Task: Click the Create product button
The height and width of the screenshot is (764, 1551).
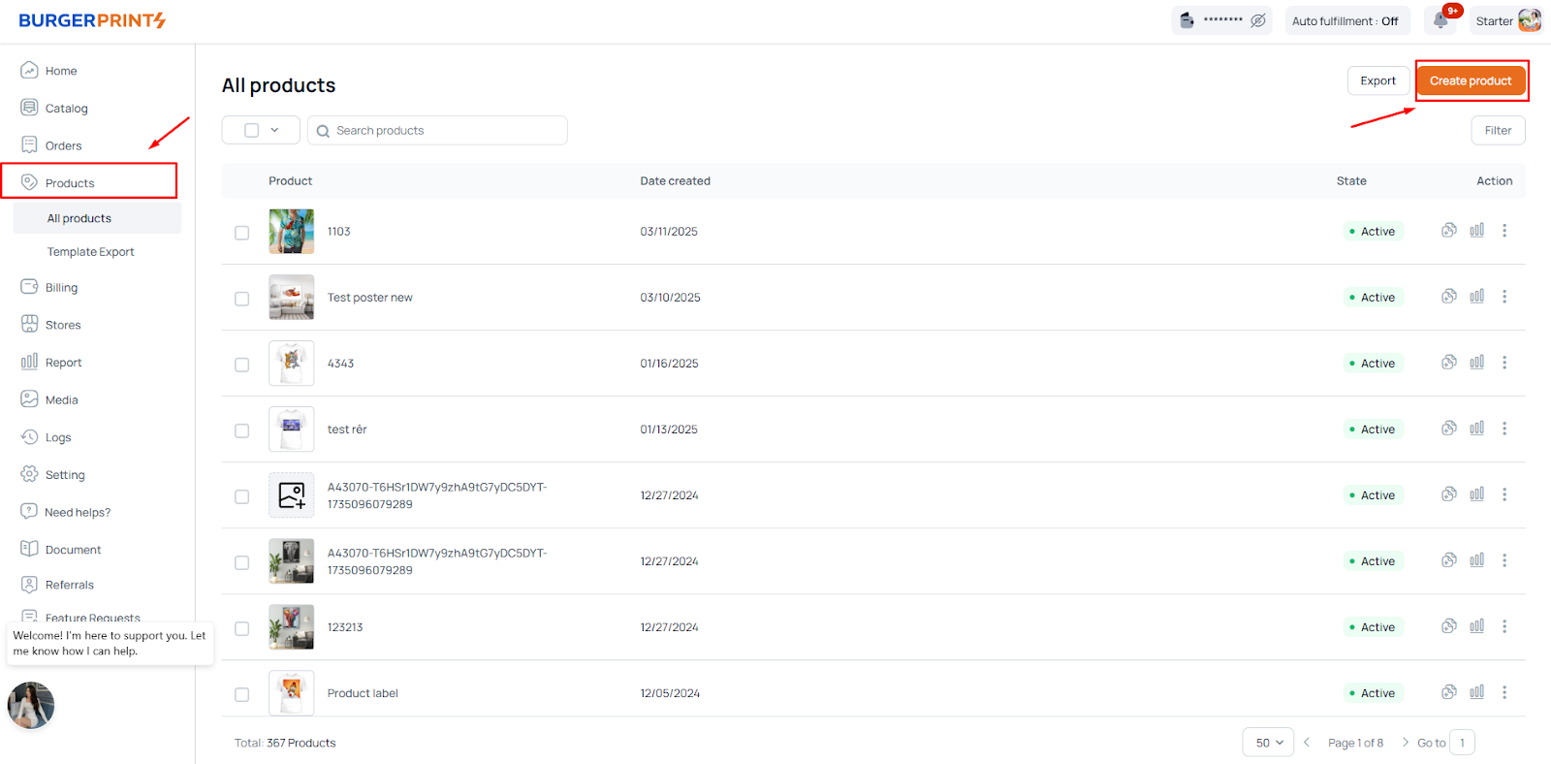Action: click(1471, 80)
